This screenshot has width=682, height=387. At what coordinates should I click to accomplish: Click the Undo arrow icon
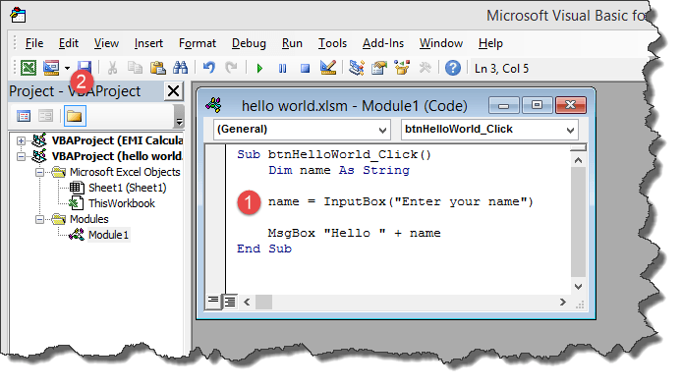209,68
